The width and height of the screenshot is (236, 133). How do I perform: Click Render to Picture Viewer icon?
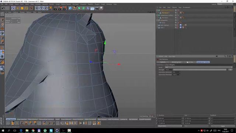coord(60,8)
